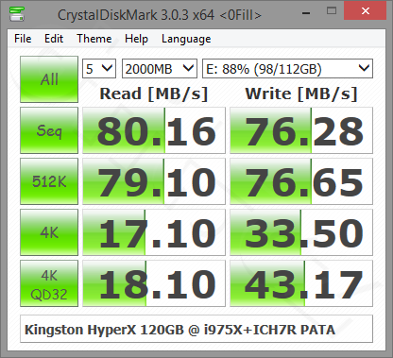Click the 4K QD32 read result 18.10
Screen dimensions: 393x358
pyautogui.click(x=154, y=283)
